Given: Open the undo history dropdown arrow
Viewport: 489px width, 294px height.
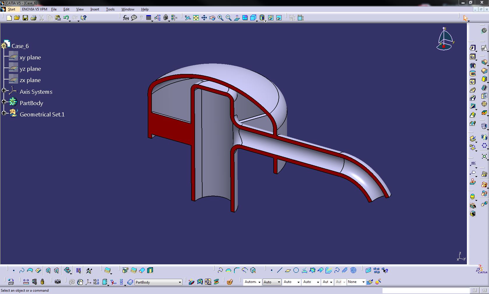Looking at the screenshot, I should [70, 21].
